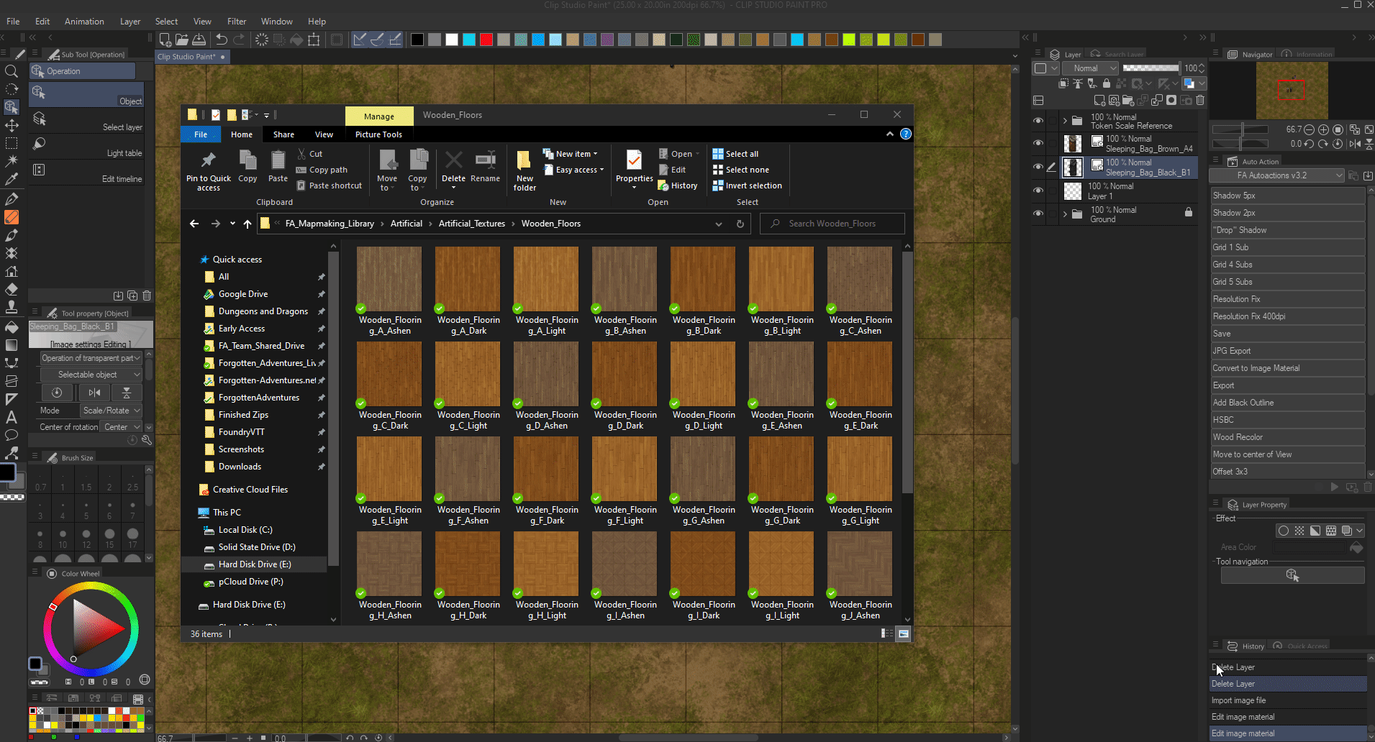
Task: Click the New canvas icon in command bar
Action: pos(165,40)
